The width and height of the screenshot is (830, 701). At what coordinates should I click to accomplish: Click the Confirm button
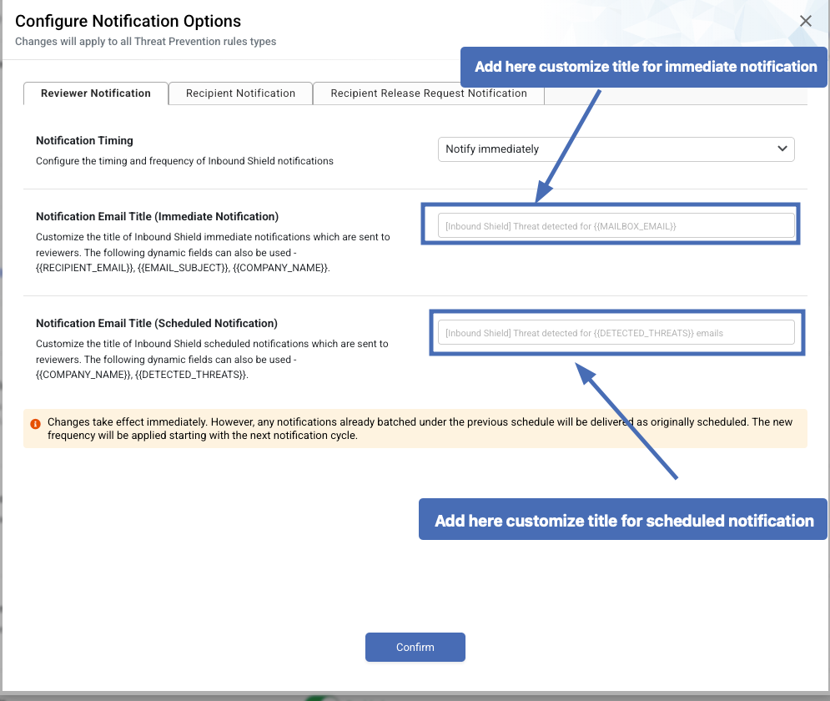[415, 647]
